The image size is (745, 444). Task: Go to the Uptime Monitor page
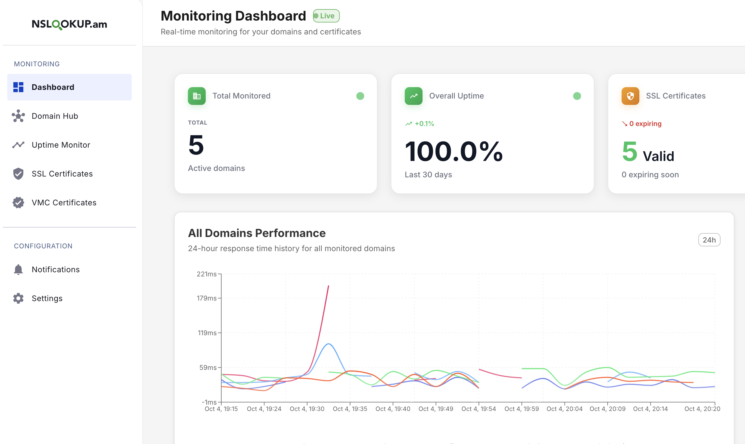(x=61, y=145)
